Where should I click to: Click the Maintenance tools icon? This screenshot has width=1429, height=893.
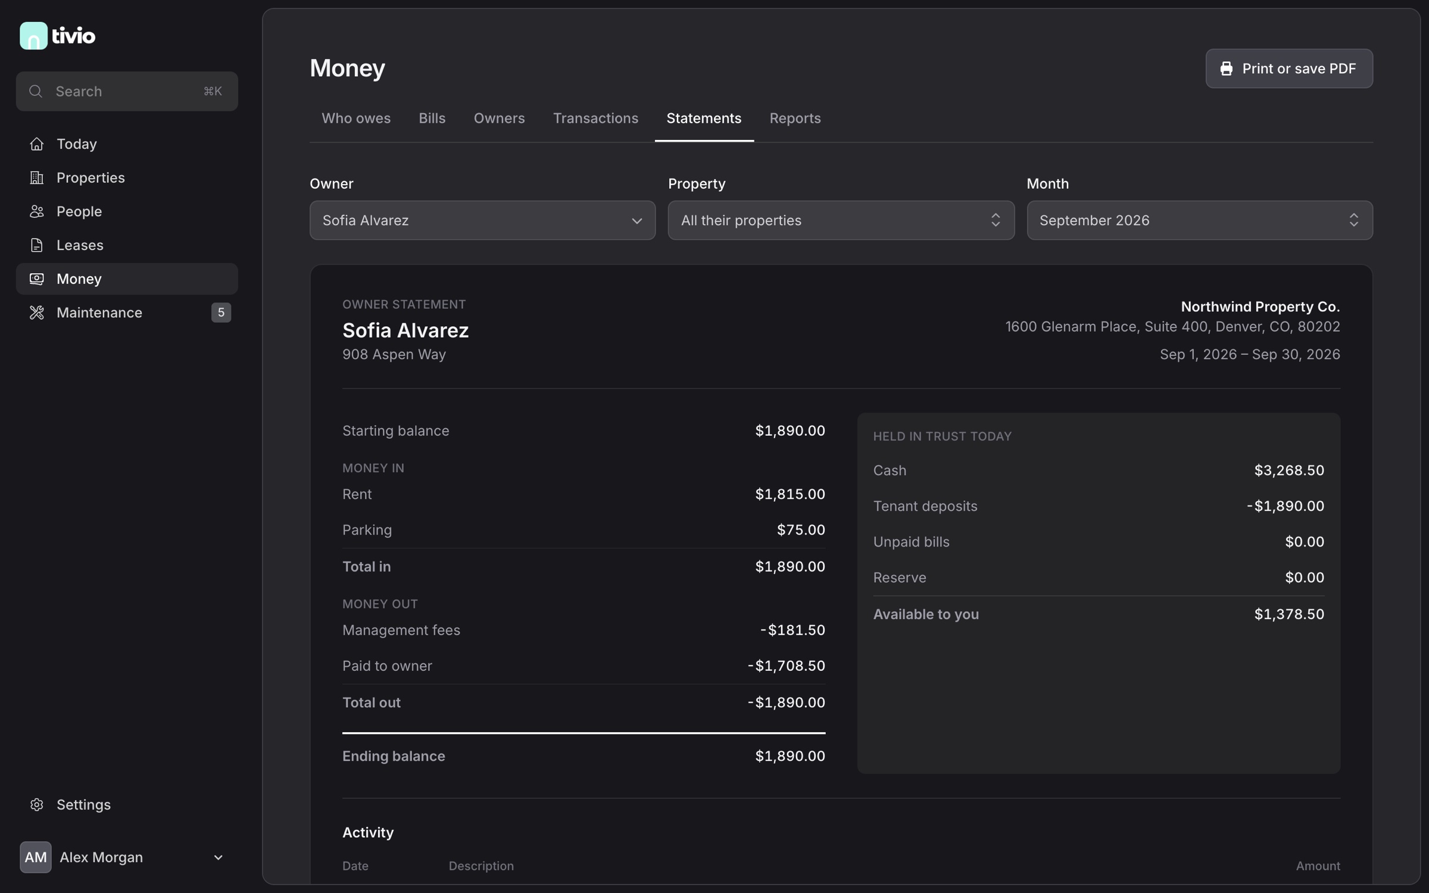pyautogui.click(x=37, y=313)
